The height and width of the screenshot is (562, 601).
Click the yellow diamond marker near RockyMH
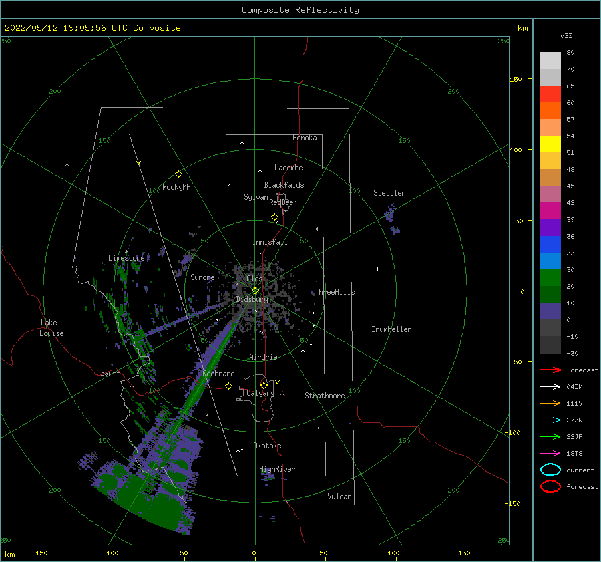[178, 174]
